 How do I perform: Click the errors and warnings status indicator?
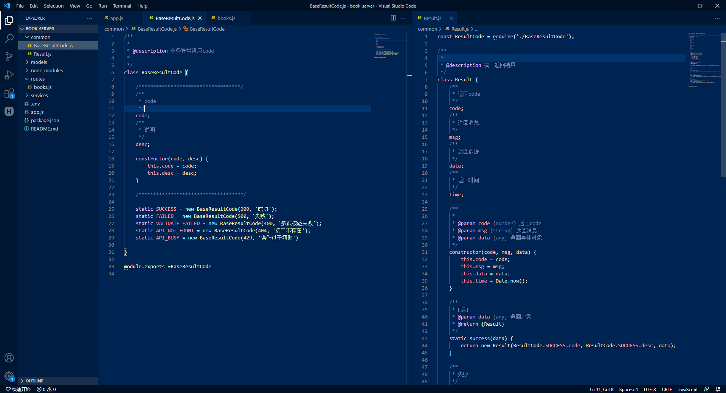46,389
